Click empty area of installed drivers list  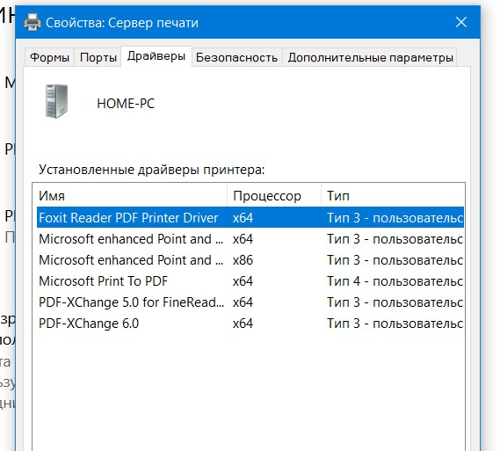pyautogui.click(x=249, y=392)
